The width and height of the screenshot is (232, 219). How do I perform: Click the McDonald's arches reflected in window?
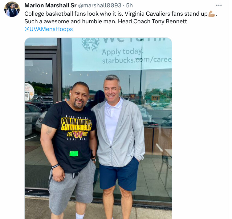[x=132, y=96]
